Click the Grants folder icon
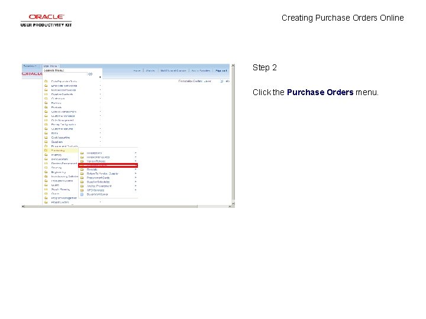 click(46, 194)
